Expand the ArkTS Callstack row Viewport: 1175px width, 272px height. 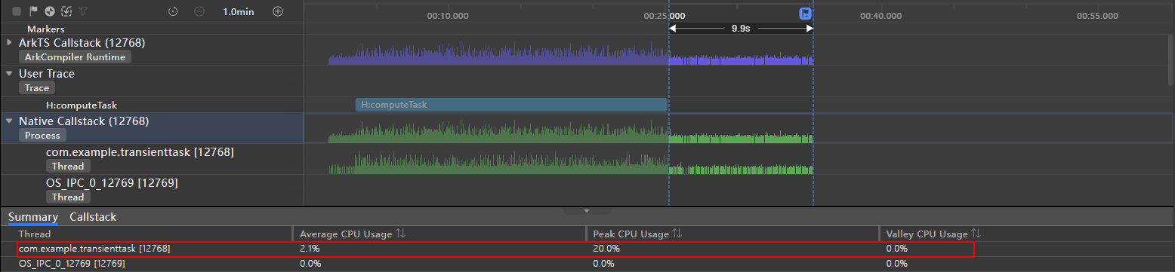tap(9, 42)
